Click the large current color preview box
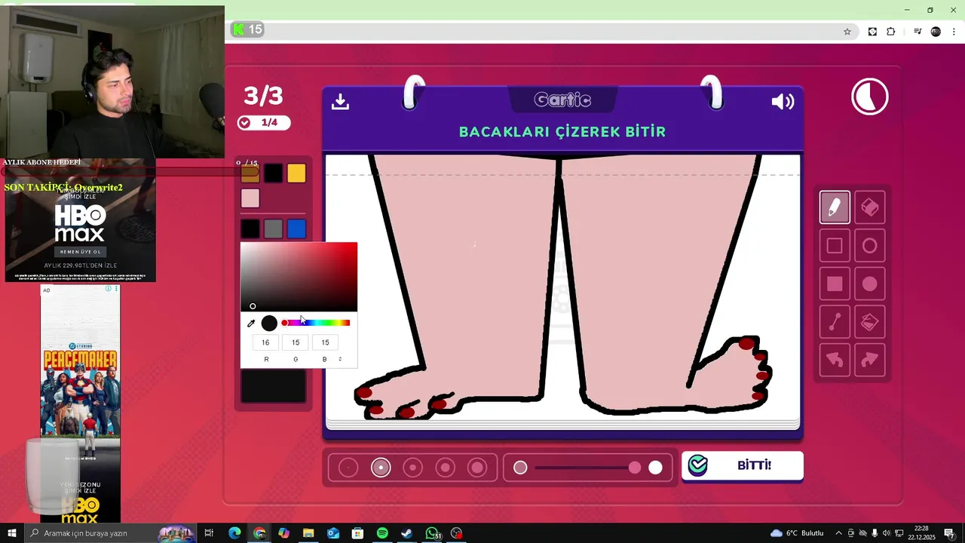Viewport: 965px width, 543px height. tap(273, 386)
